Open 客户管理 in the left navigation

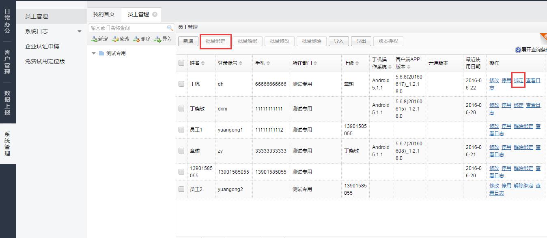tap(7, 62)
